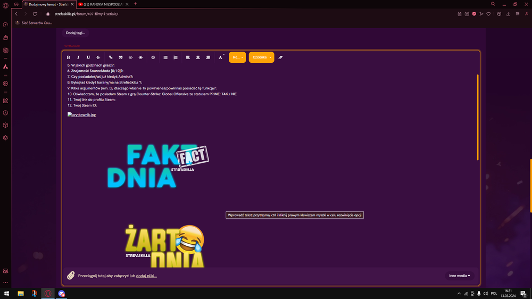Open a new browser tab
532x299 pixels.
135,4
